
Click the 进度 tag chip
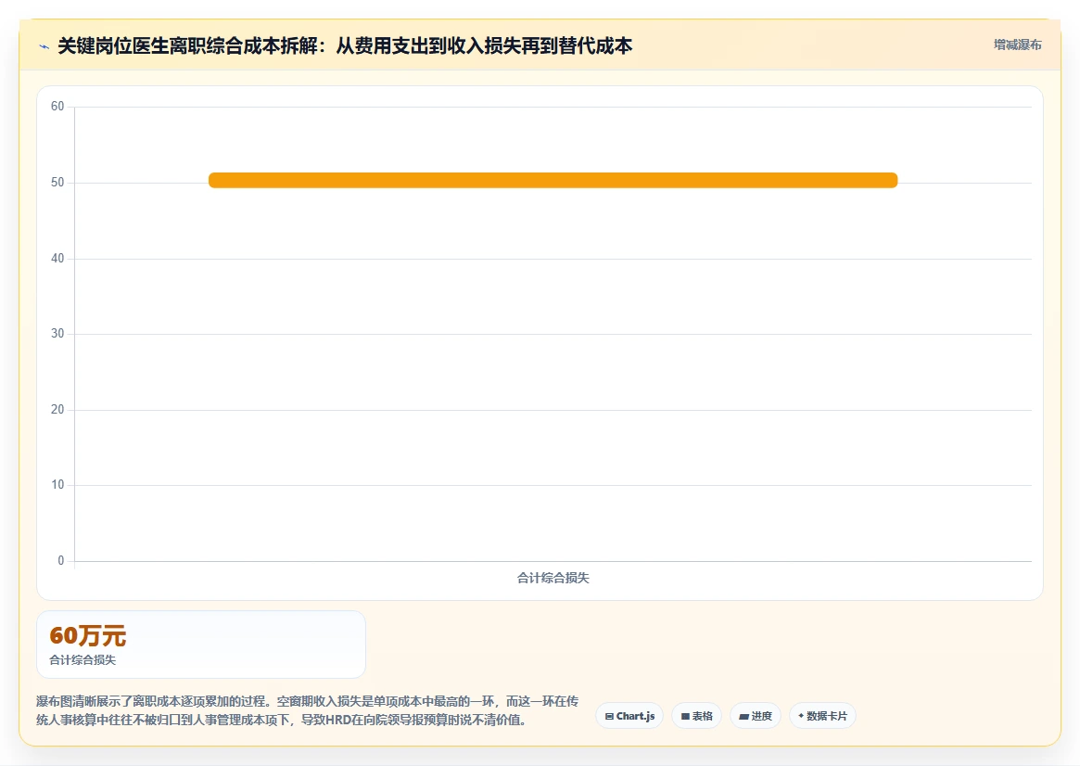click(x=756, y=716)
